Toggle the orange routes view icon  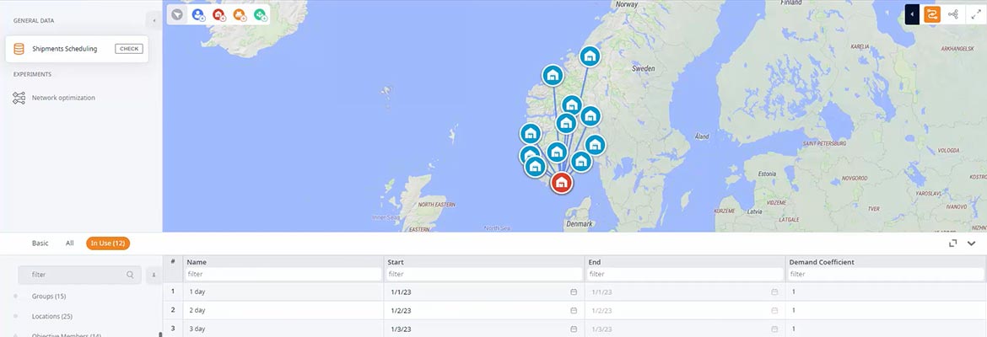click(932, 14)
